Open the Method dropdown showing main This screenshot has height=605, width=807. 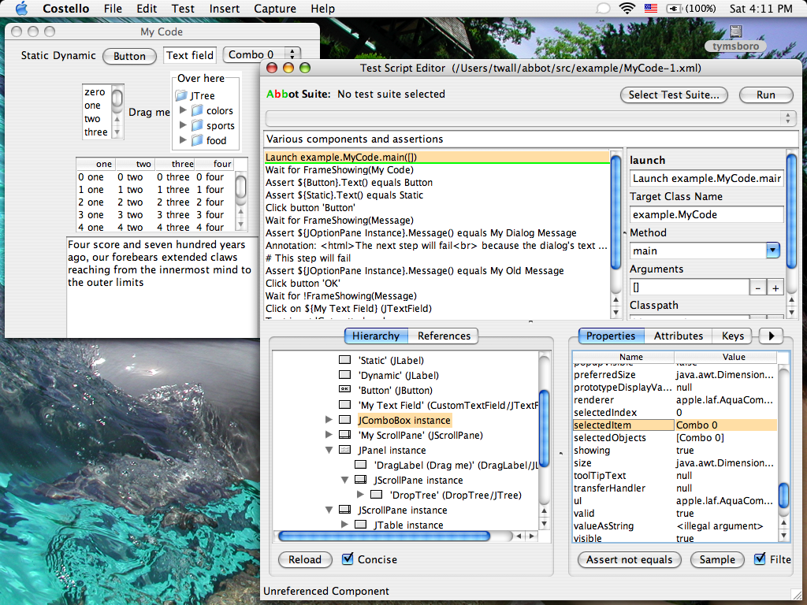(x=772, y=251)
